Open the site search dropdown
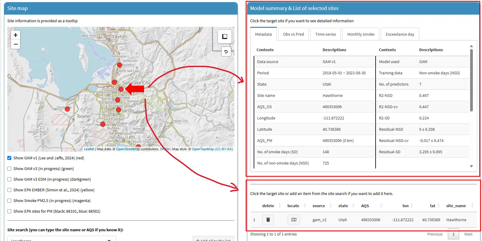482x241 pixels. pyautogui.click(x=62, y=239)
